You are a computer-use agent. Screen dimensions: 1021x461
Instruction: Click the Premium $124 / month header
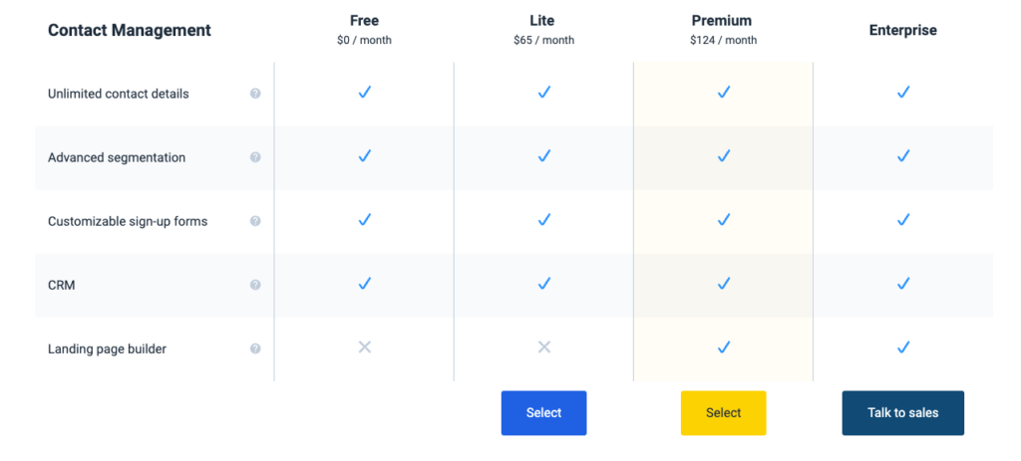pyautogui.click(x=724, y=29)
